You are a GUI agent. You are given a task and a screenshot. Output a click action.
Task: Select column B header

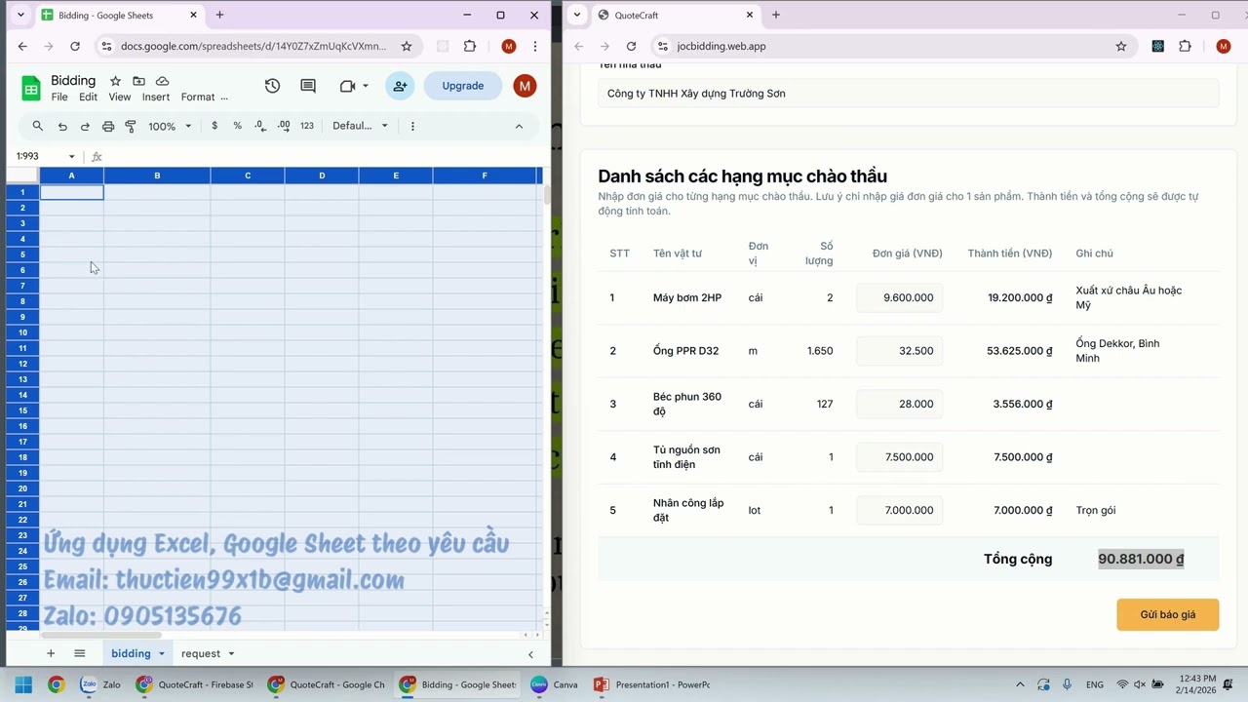coord(157,175)
